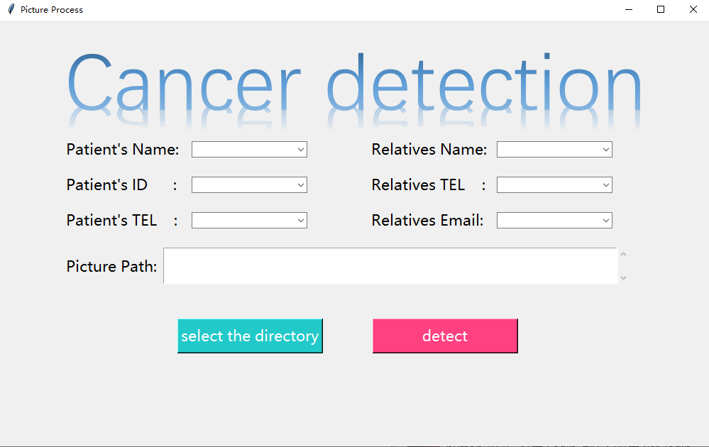Screen dimensions: 709x447
Task: Open the Patient's TEL dropdown arrow
Action: [301, 221]
